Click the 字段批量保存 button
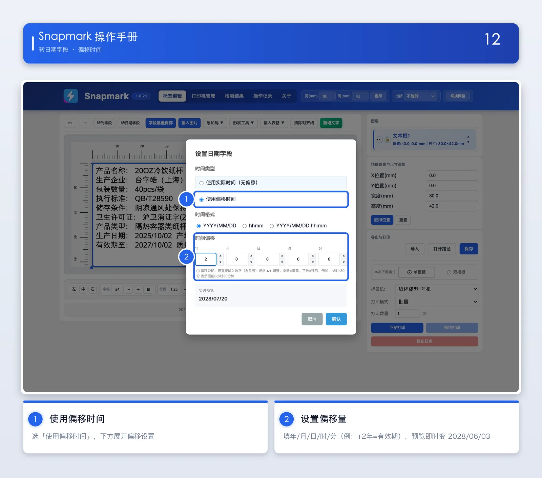Image resolution: width=542 pixels, height=478 pixels. 161,123
